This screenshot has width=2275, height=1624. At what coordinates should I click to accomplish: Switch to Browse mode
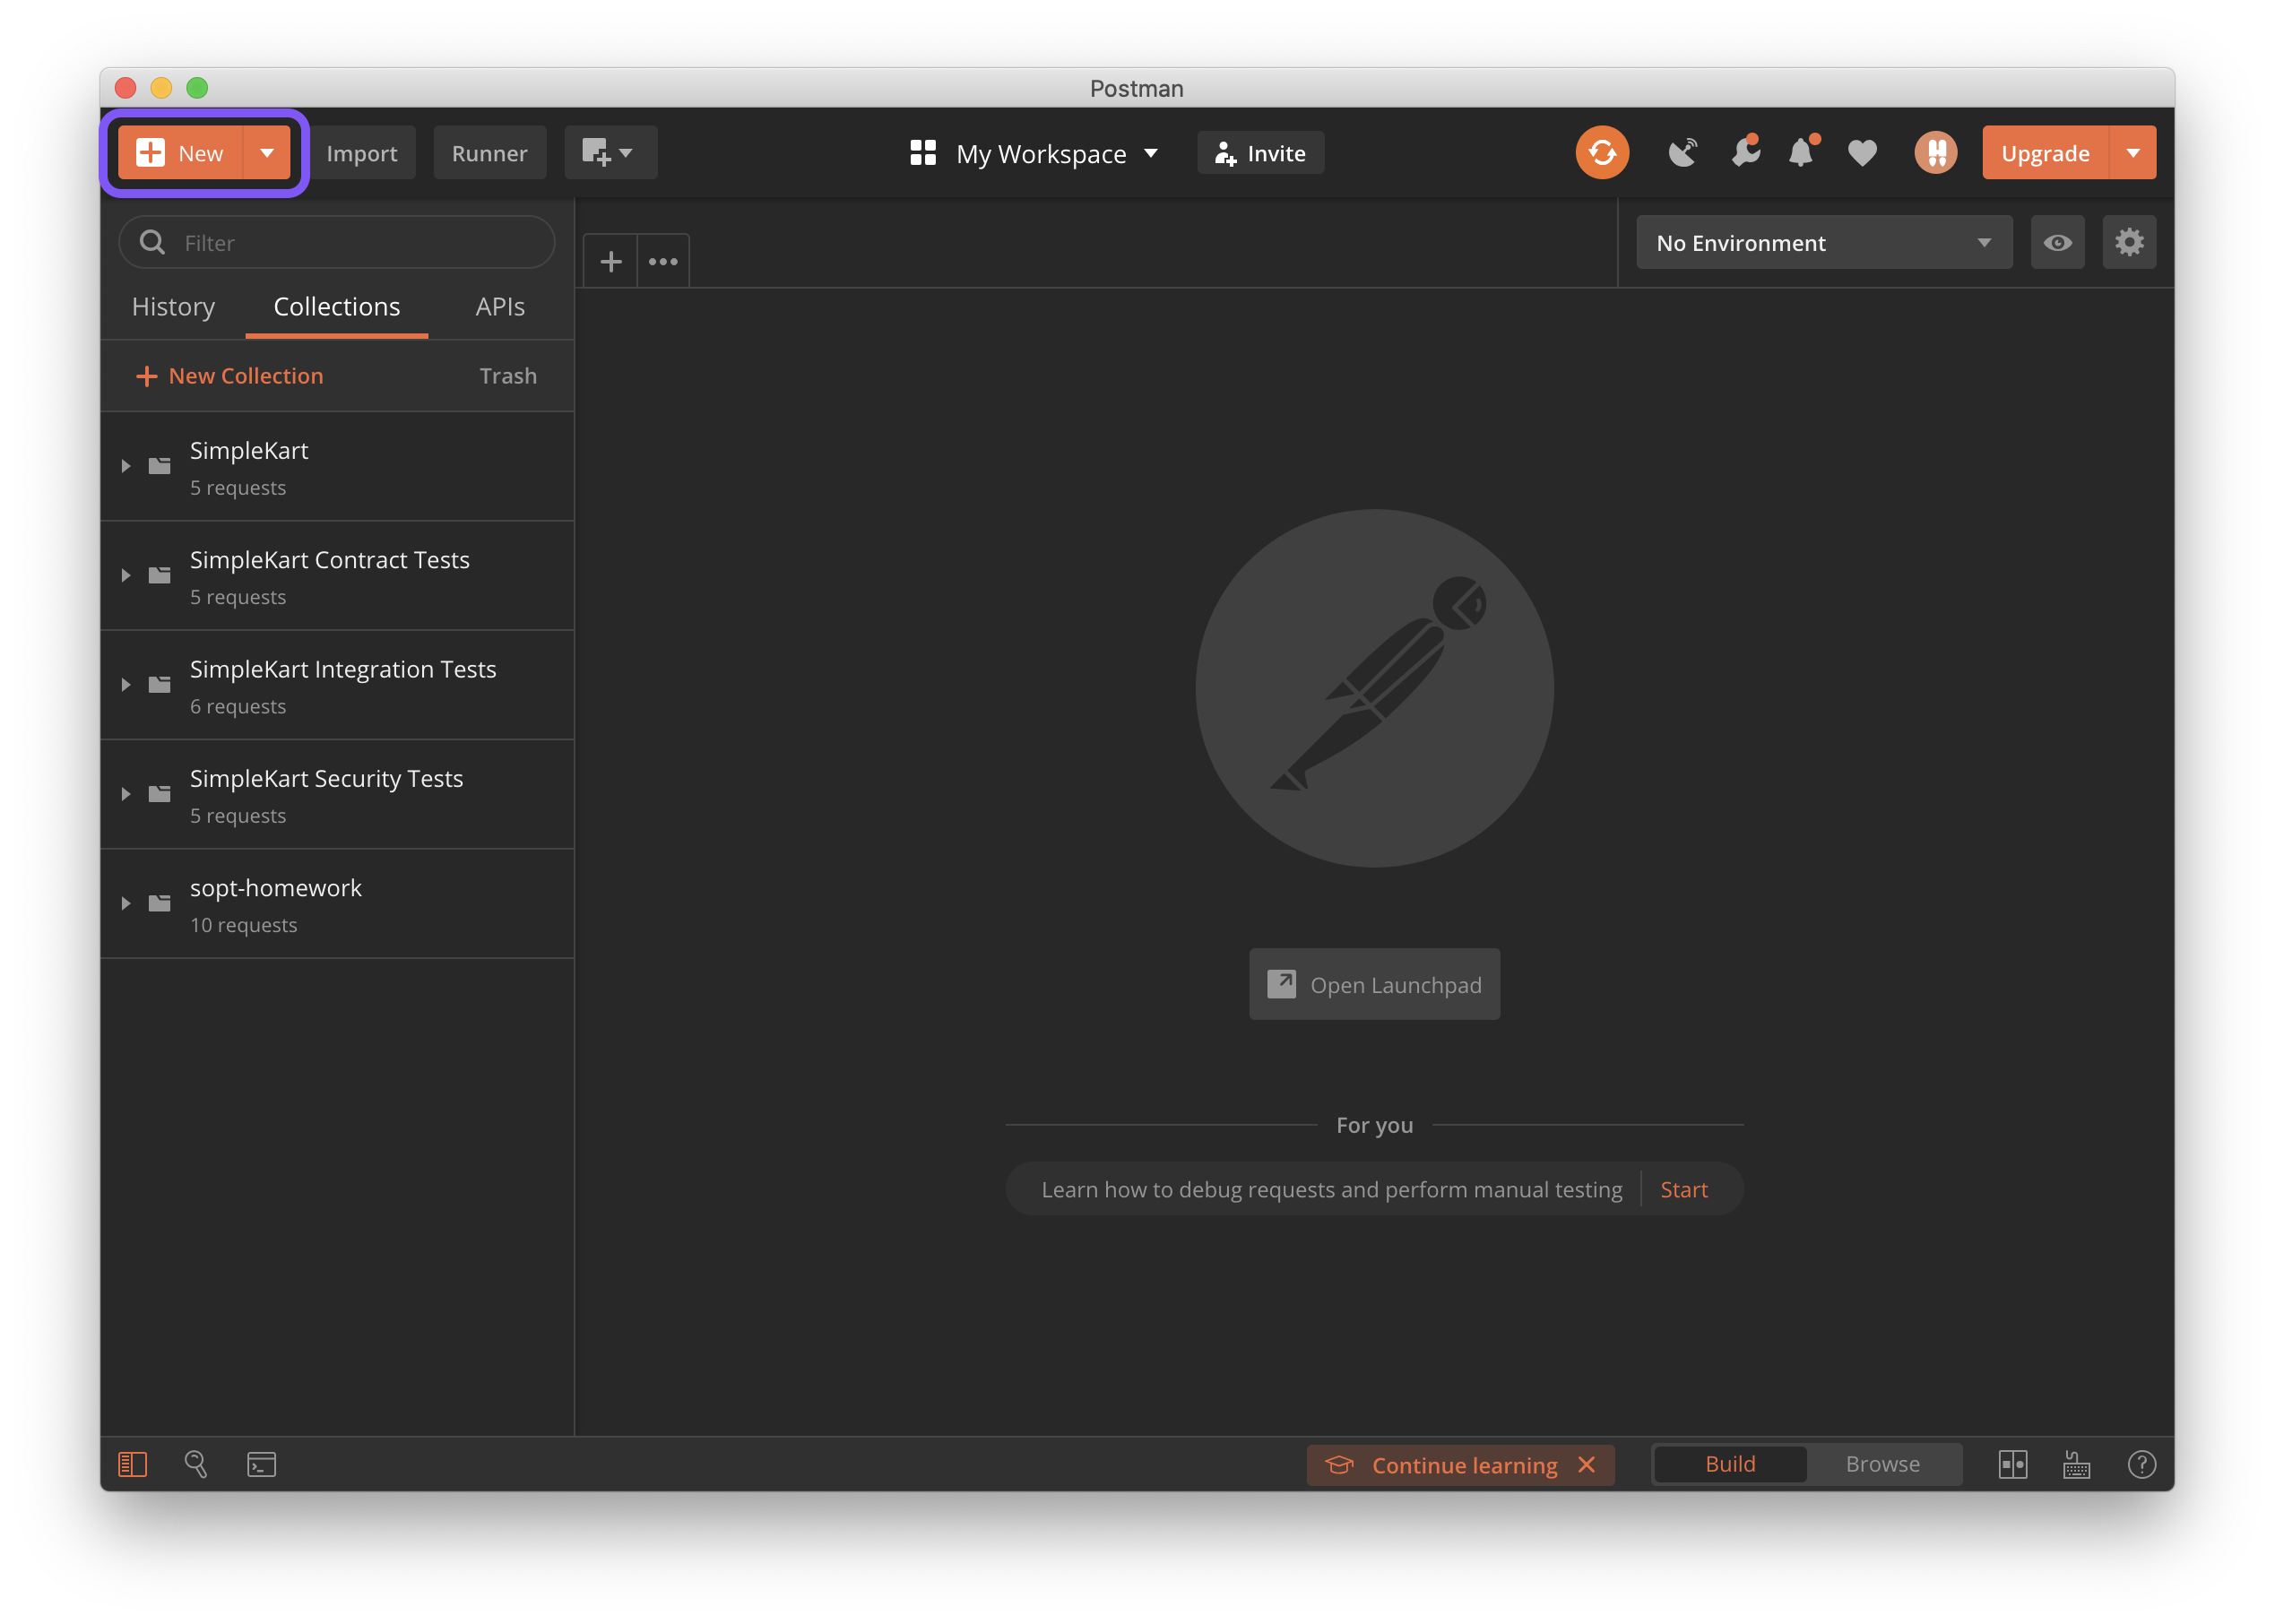coord(1882,1464)
